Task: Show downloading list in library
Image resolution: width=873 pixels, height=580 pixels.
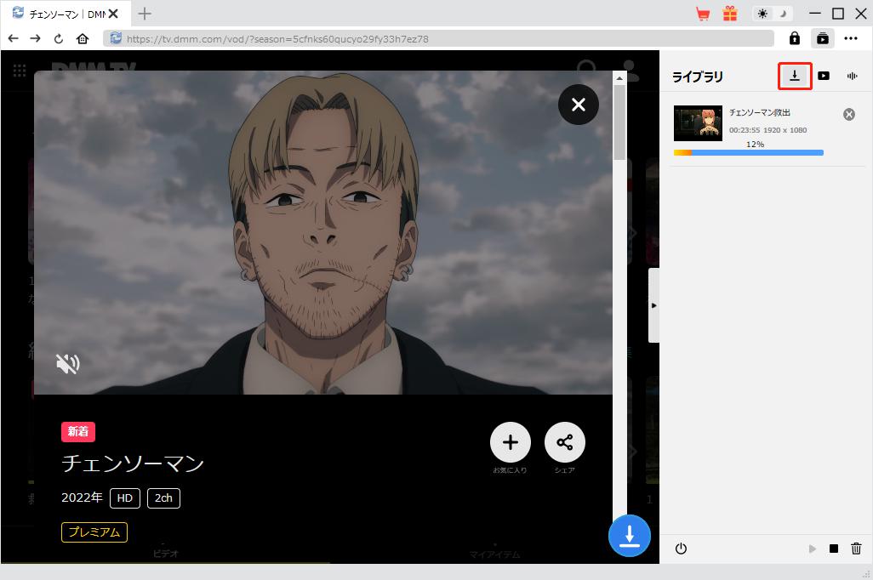Action: pos(795,77)
